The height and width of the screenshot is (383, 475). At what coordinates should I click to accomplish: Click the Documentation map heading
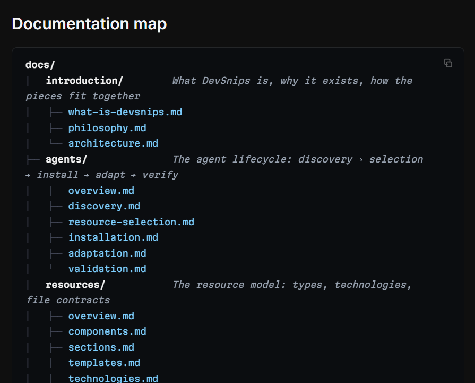89,23
